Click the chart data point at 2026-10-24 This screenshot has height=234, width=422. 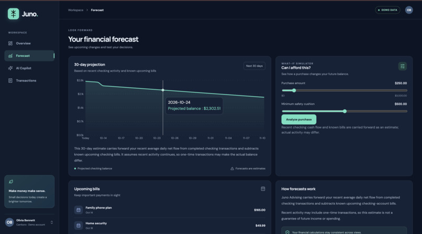coord(163,90)
